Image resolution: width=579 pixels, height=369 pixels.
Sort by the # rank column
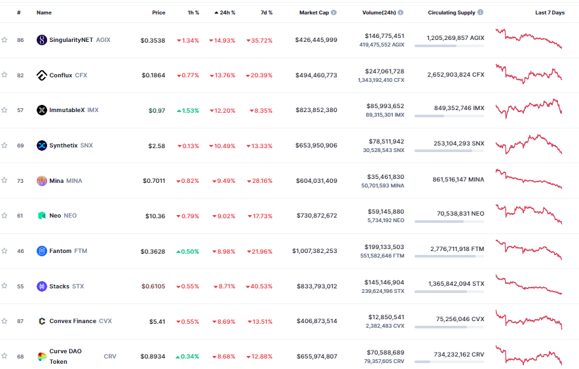pyautogui.click(x=19, y=12)
